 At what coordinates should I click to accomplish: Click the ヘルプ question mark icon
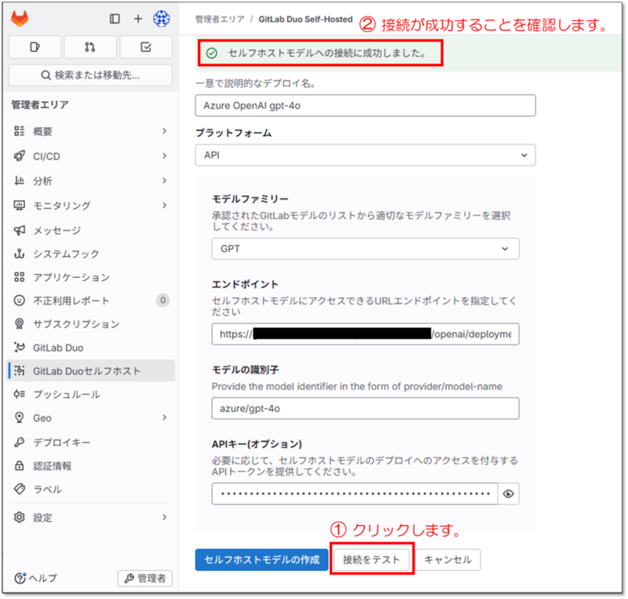(20, 578)
